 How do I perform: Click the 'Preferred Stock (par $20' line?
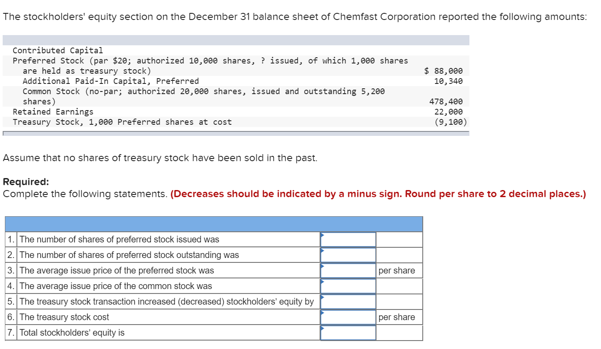click(210, 60)
